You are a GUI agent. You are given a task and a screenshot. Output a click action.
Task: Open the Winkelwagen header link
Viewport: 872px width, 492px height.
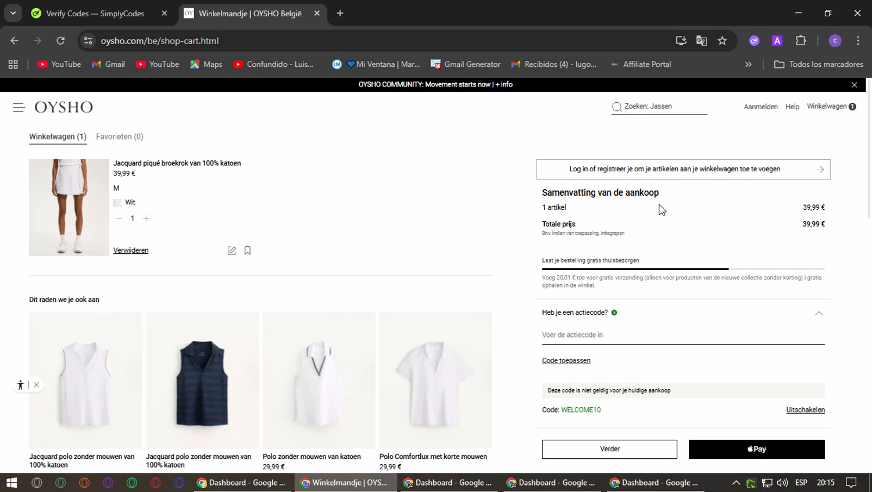(831, 106)
